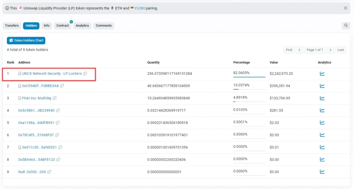Screen dimensions: 354x189
Task: Click the Percentage column header
Action: (x=242, y=62)
